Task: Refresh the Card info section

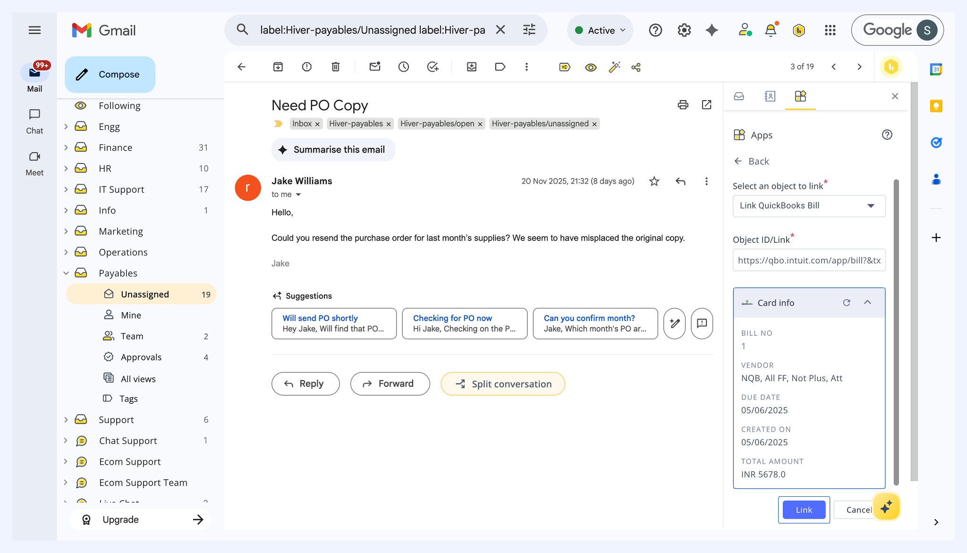Action: 847,302
